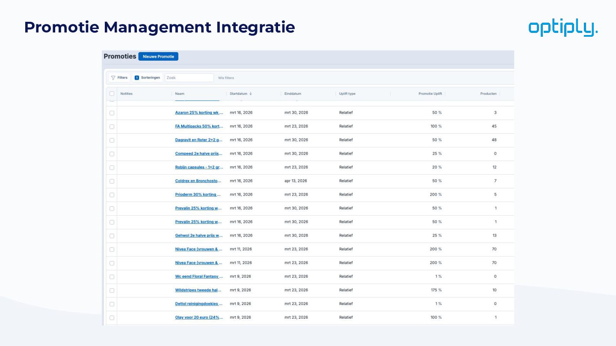Toggle the select-all checkbox in table header
The image size is (616, 346).
(112, 94)
